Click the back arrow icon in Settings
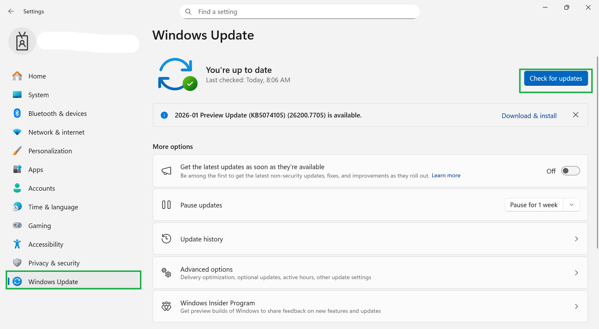599x329 pixels. tap(11, 12)
